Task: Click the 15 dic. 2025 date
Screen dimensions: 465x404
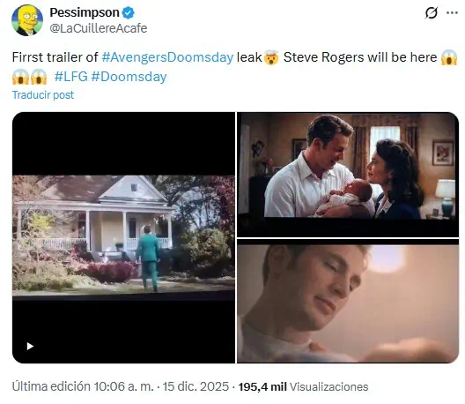Action: tap(196, 386)
